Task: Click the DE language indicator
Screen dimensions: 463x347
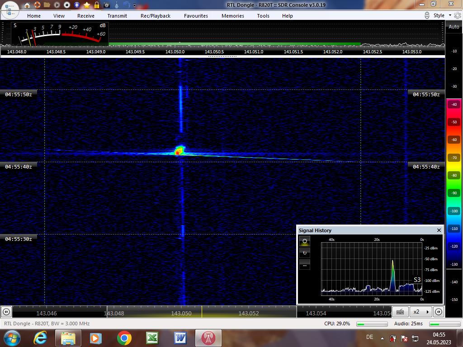Action: click(x=369, y=337)
